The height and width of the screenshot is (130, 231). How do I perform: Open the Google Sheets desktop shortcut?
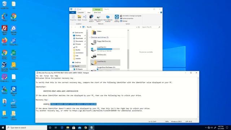14,54
